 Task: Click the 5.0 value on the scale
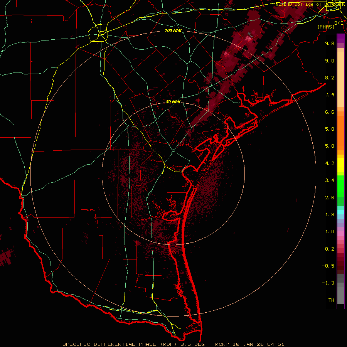click(330, 146)
